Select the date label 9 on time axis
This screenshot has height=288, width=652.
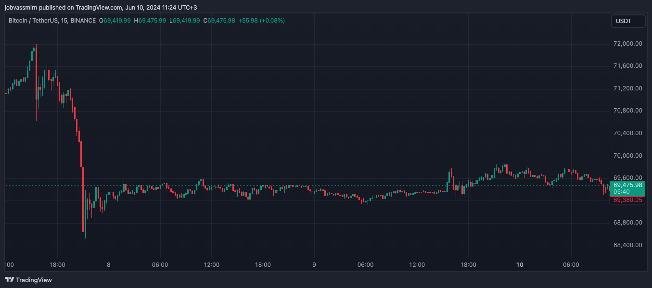pyautogui.click(x=314, y=265)
